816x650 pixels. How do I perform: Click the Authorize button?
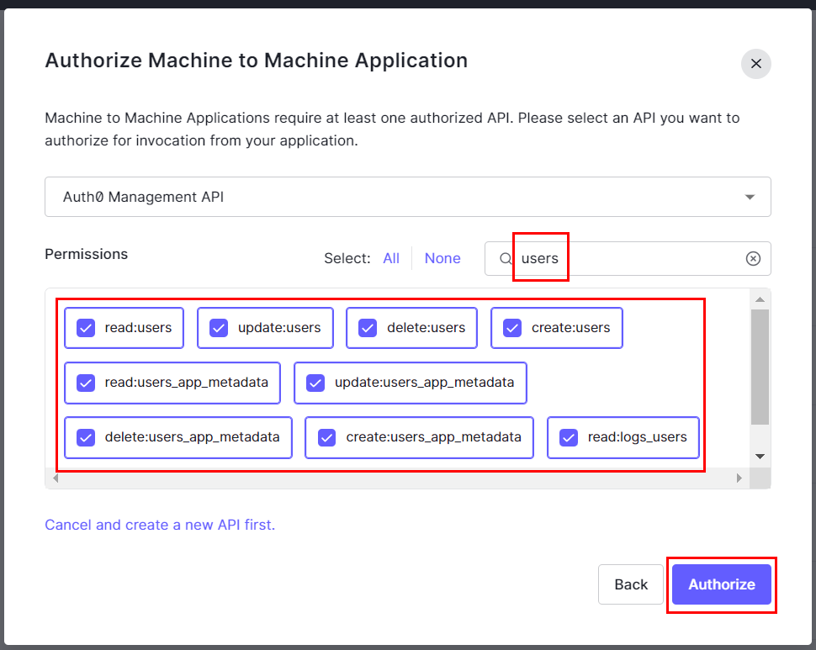point(720,584)
